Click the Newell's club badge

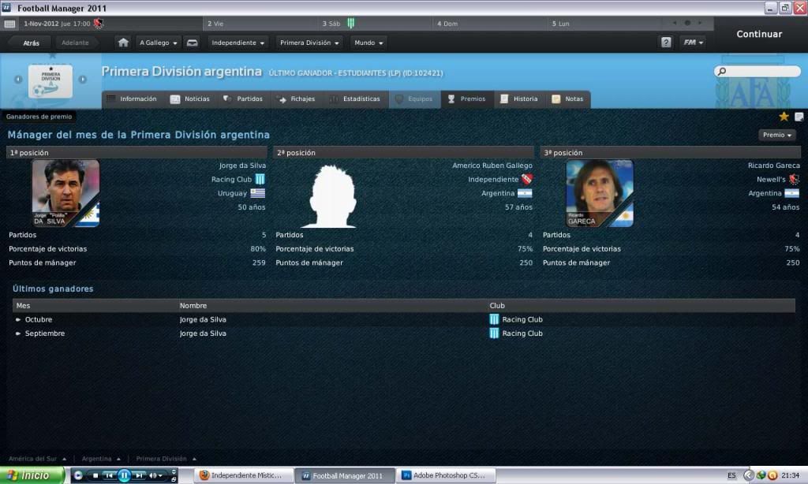point(794,179)
